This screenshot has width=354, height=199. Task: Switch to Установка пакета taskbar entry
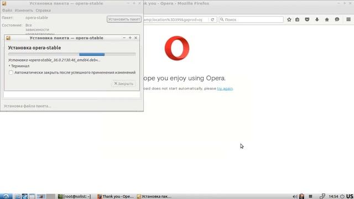pyautogui.click(x=154, y=197)
